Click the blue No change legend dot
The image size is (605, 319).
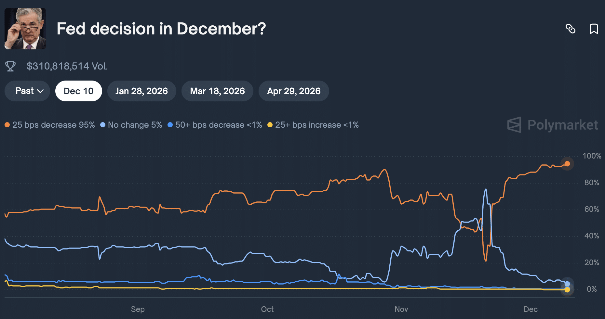tap(102, 124)
